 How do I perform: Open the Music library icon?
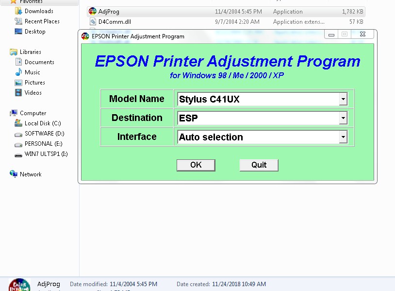tap(18, 72)
